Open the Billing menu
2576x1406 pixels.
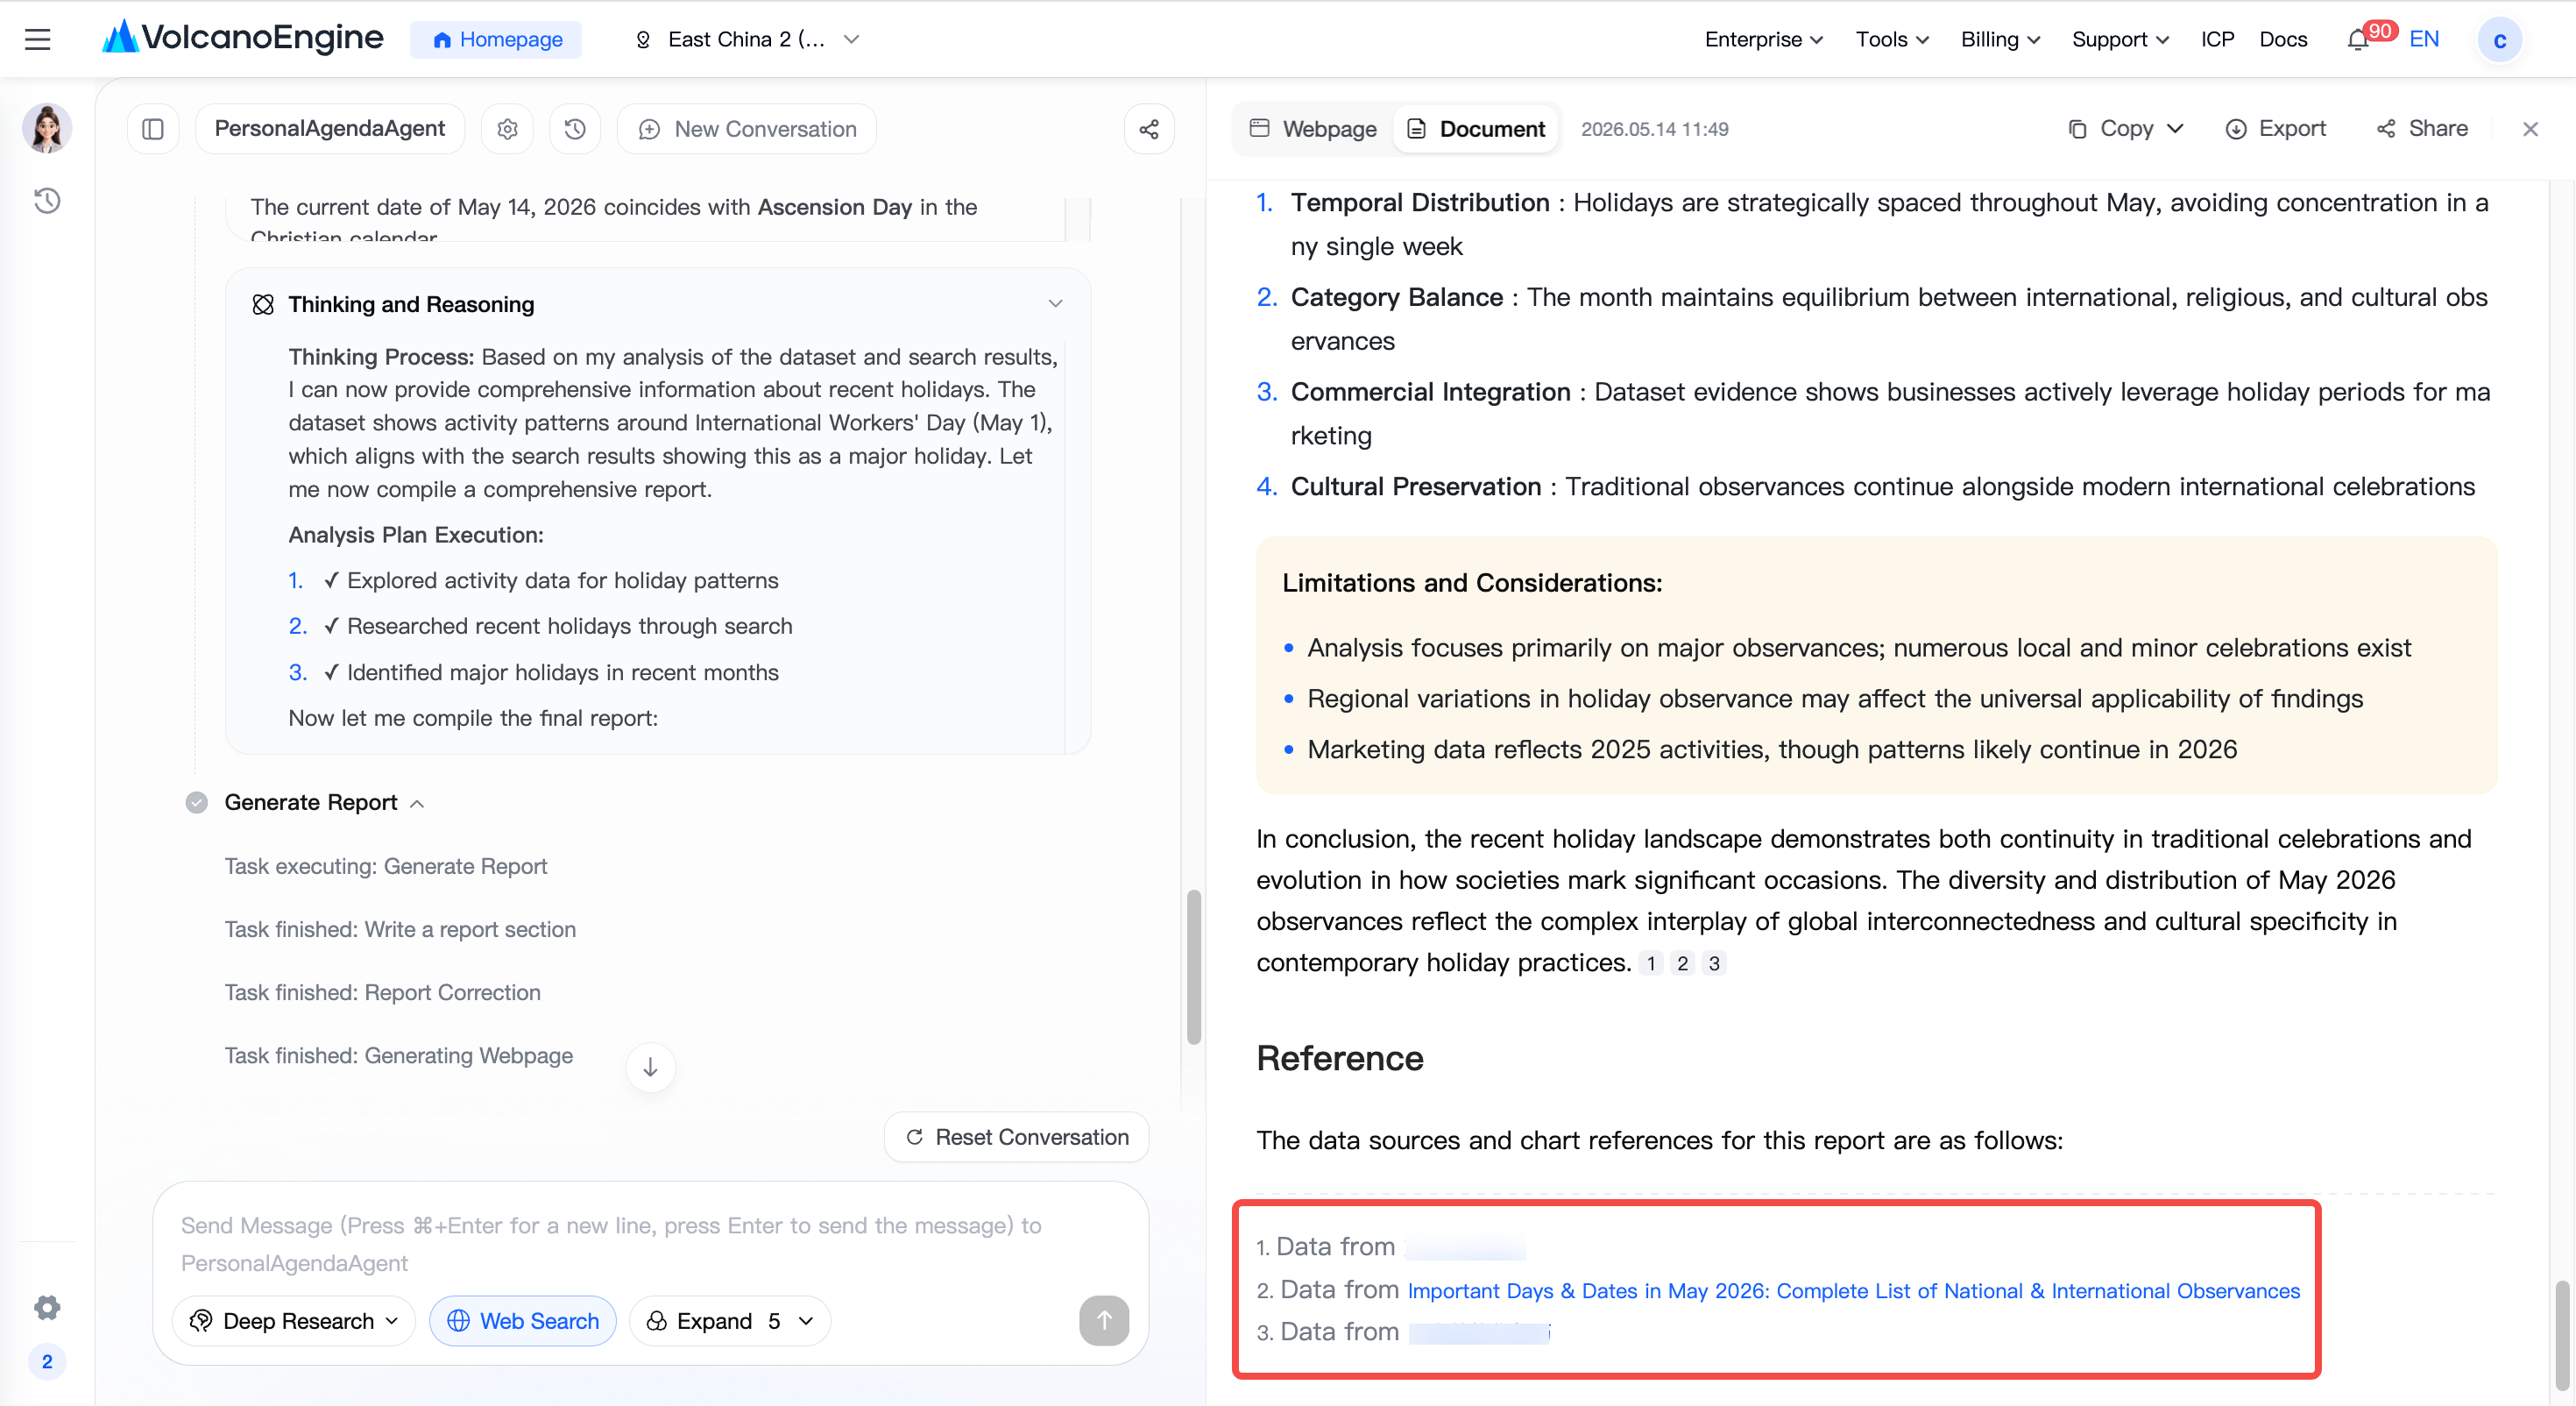click(2000, 39)
